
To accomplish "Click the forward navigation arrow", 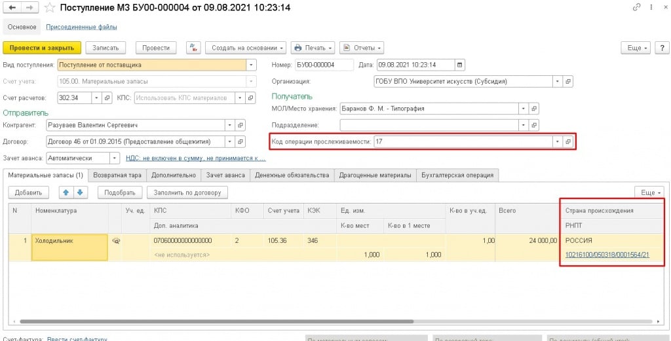I will tap(29, 8).
